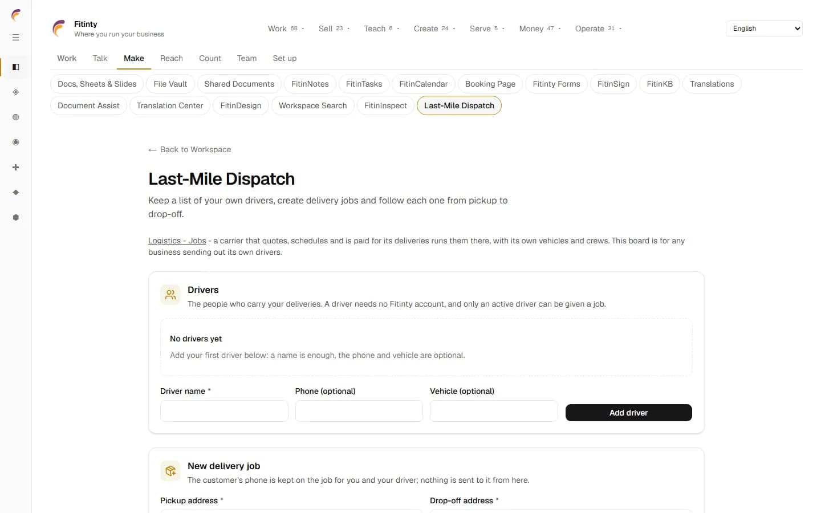Open FitinDesign
821x513 pixels.
241,105
